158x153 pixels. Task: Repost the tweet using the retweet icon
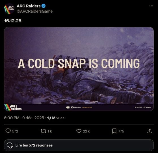pos(44,131)
